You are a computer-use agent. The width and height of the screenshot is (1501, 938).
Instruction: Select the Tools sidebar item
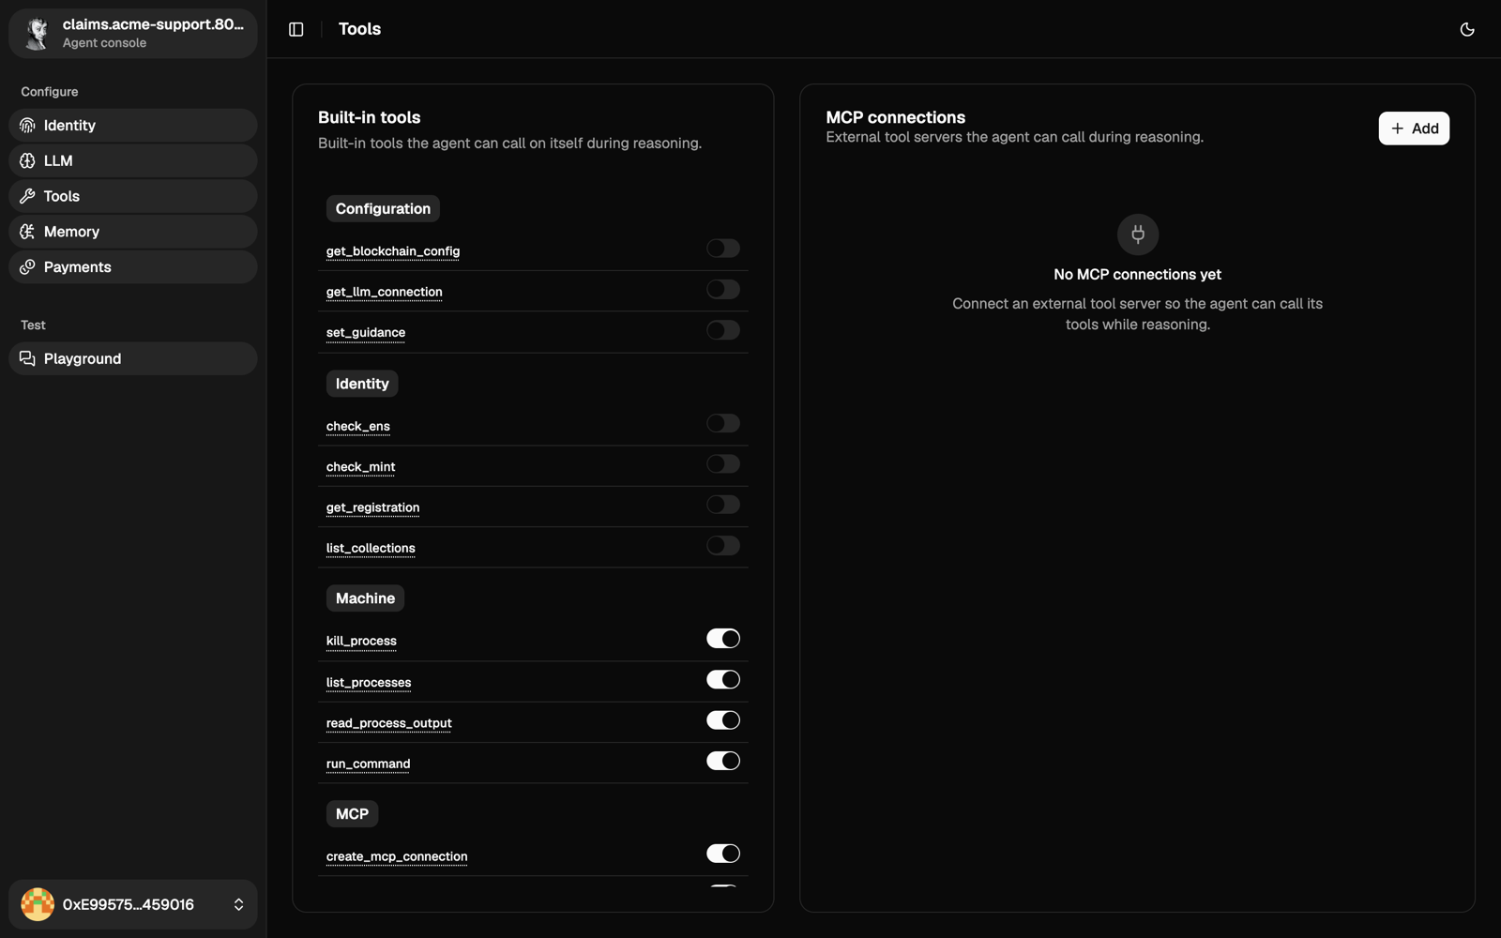133,196
